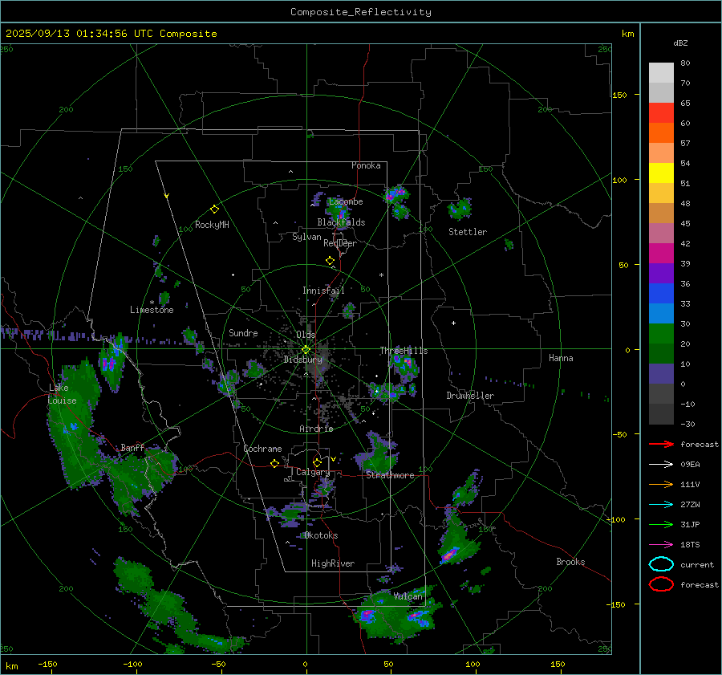Click yellow diamond marker at Didsbury radar site
Viewport: 722px width, 675px height.
pyautogui.click(x=306, y=350)
